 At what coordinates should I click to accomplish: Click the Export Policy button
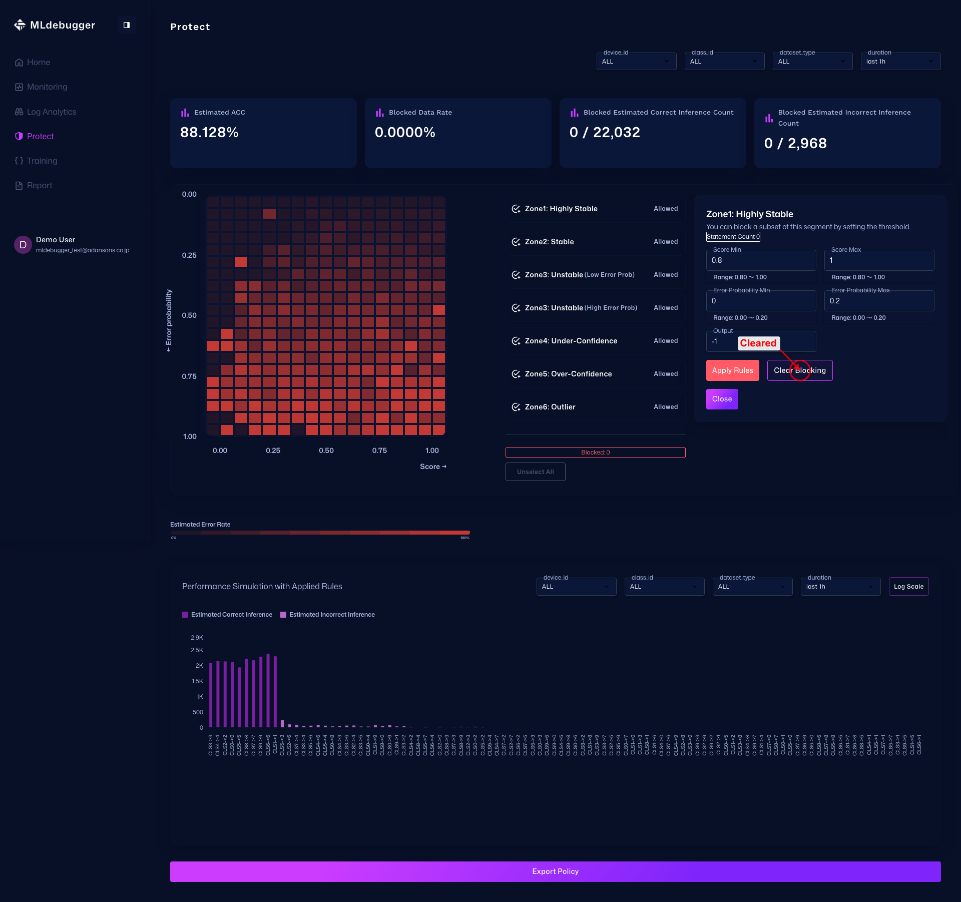point(555,871)
